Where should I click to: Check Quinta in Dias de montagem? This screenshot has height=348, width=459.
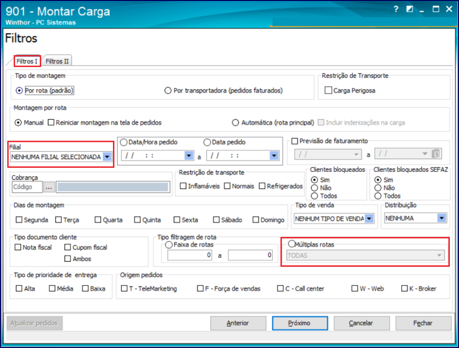[x=137, y=219]
